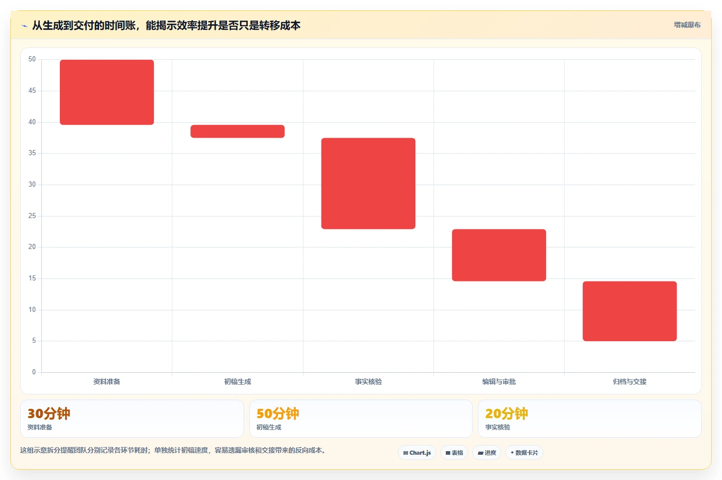
Task: Select the 数据卡片 tag pill
Action: click(x=524, y=453)
